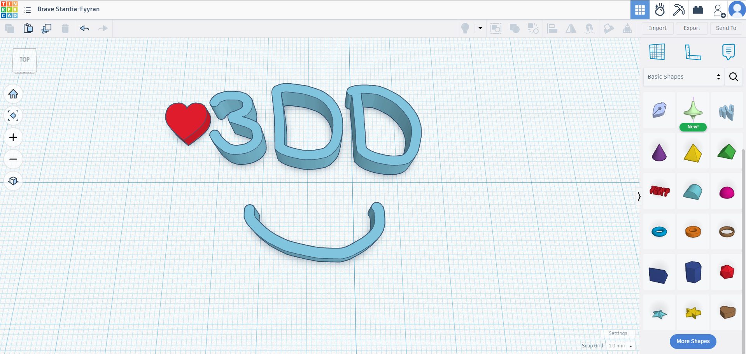Open the Notes tool
This screenshot has height=354, width=746.
(728, 52)
